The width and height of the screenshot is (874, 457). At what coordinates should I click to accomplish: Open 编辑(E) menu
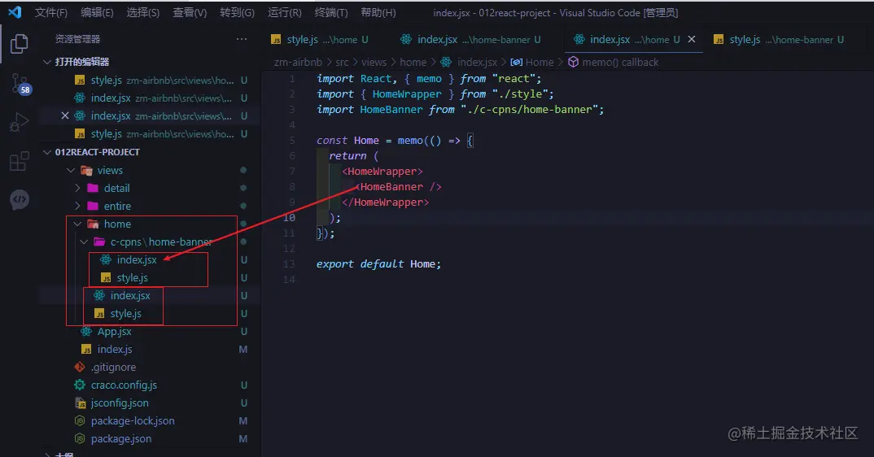click(x=97, y=12)
